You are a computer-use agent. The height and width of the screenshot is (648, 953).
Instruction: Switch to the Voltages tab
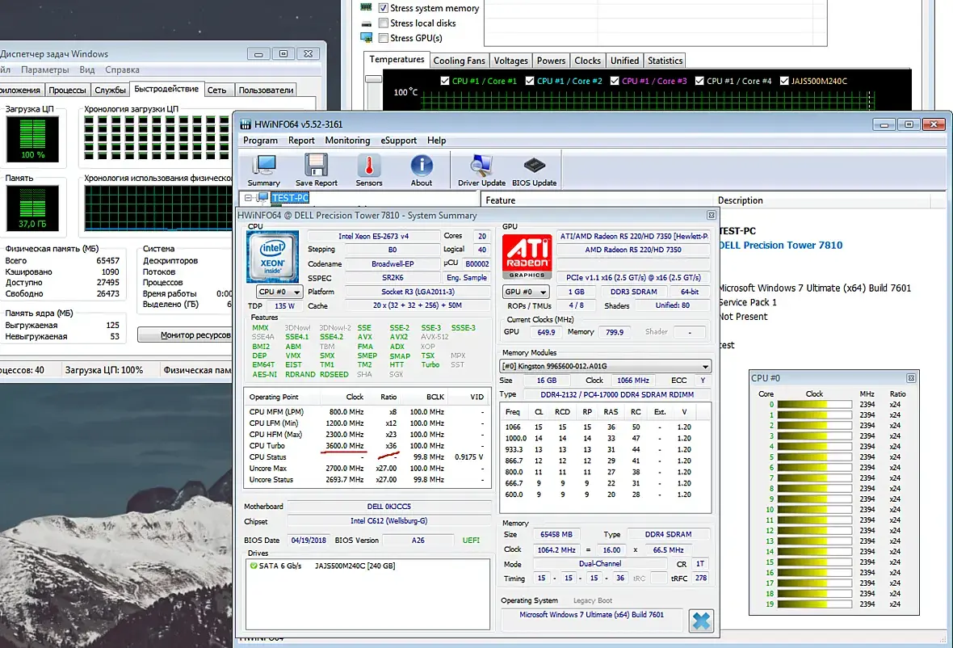coord(510,61)
